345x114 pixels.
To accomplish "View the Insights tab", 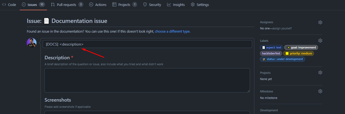I will [176, 5].
